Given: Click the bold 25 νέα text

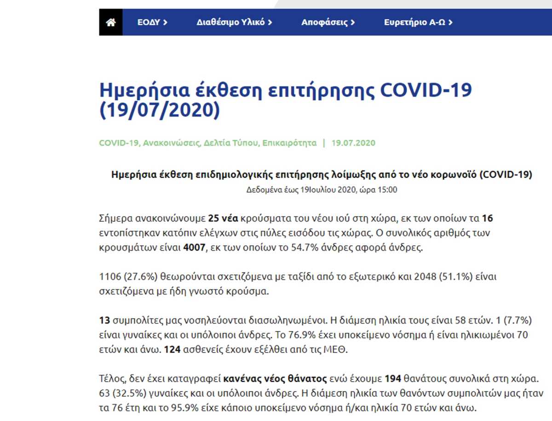Looking at the screenshot, I should click(225, 218).
